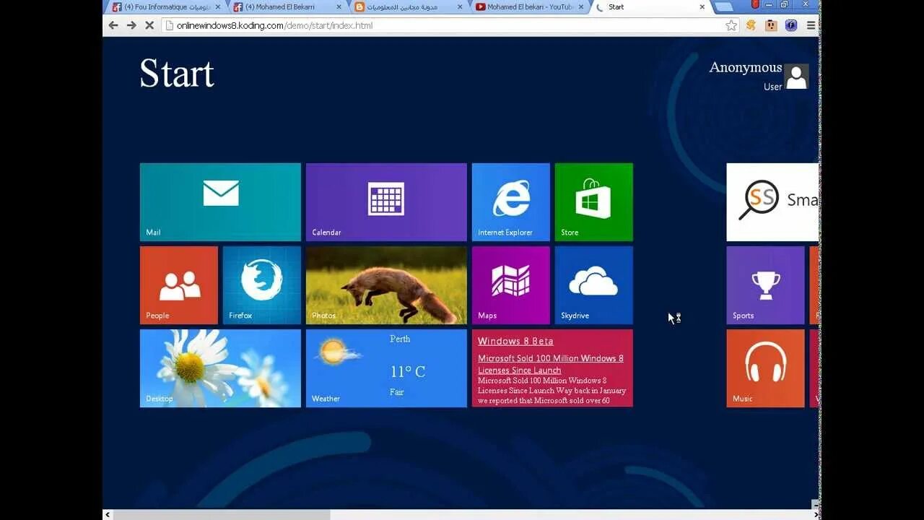This screenshot has width=924, height=520.
Task: Click the face extension icon in toolbar
Action: (x=771, y=25)
